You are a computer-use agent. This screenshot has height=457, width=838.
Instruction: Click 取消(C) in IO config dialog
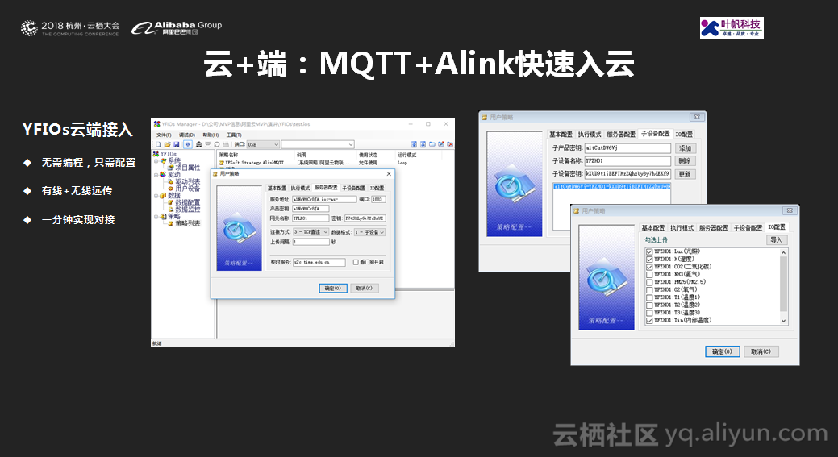pyautogui.click(x=761, y=351)
